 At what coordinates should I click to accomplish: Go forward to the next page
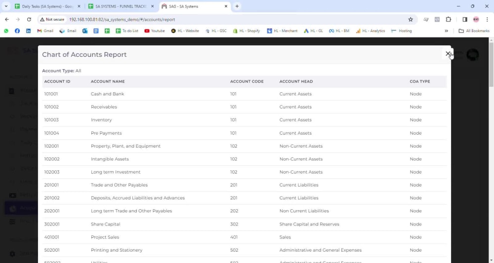18,20
